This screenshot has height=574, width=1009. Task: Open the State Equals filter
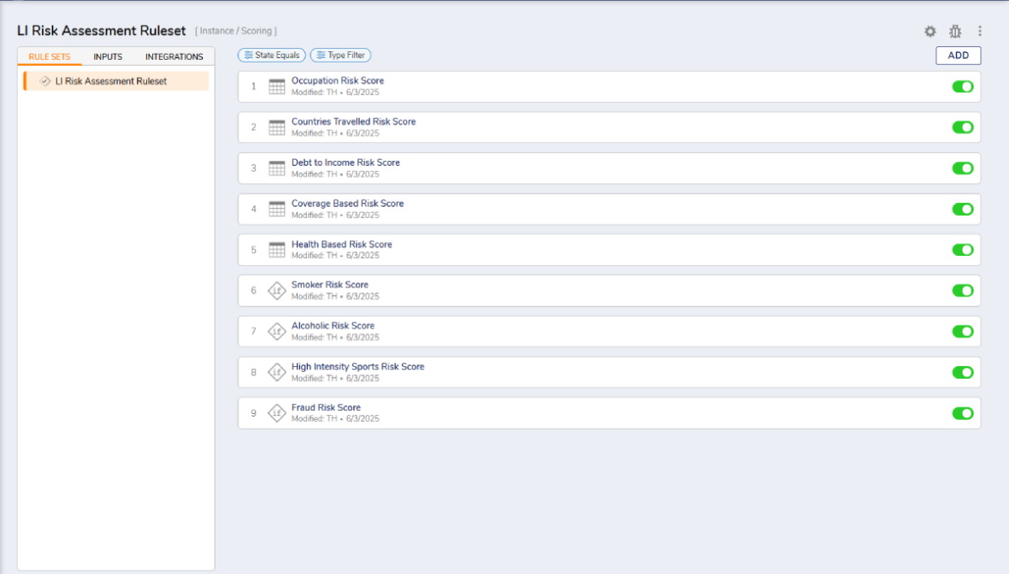coord(272,56)
